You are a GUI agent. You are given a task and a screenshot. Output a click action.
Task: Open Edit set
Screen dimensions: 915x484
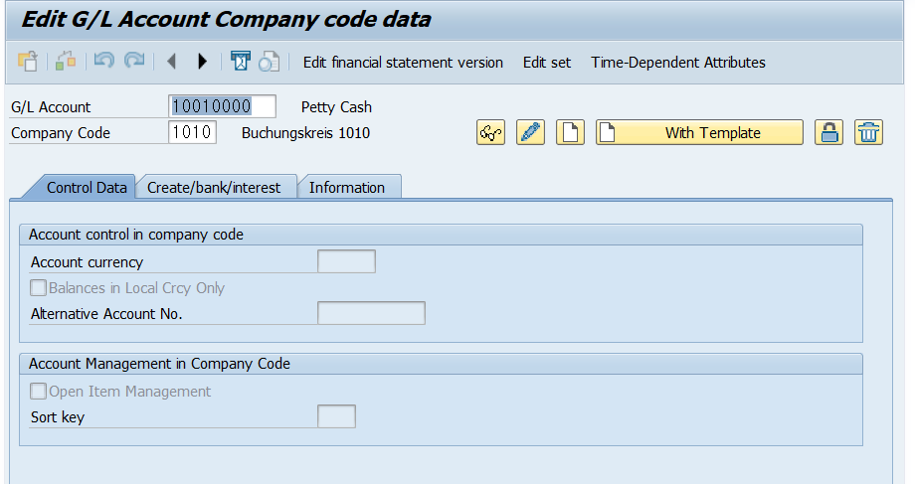[547, 63]
